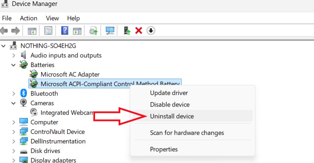This screenshot has height=163, width=314.
Task: Collapse the Batteries category chevron
Action: coord(14,65)
